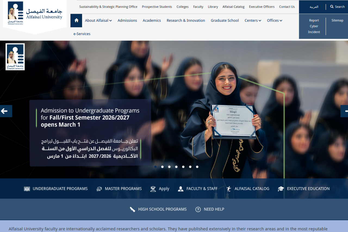
Task: Click the High School Programs pencil icon
Action: pos(132,209)
